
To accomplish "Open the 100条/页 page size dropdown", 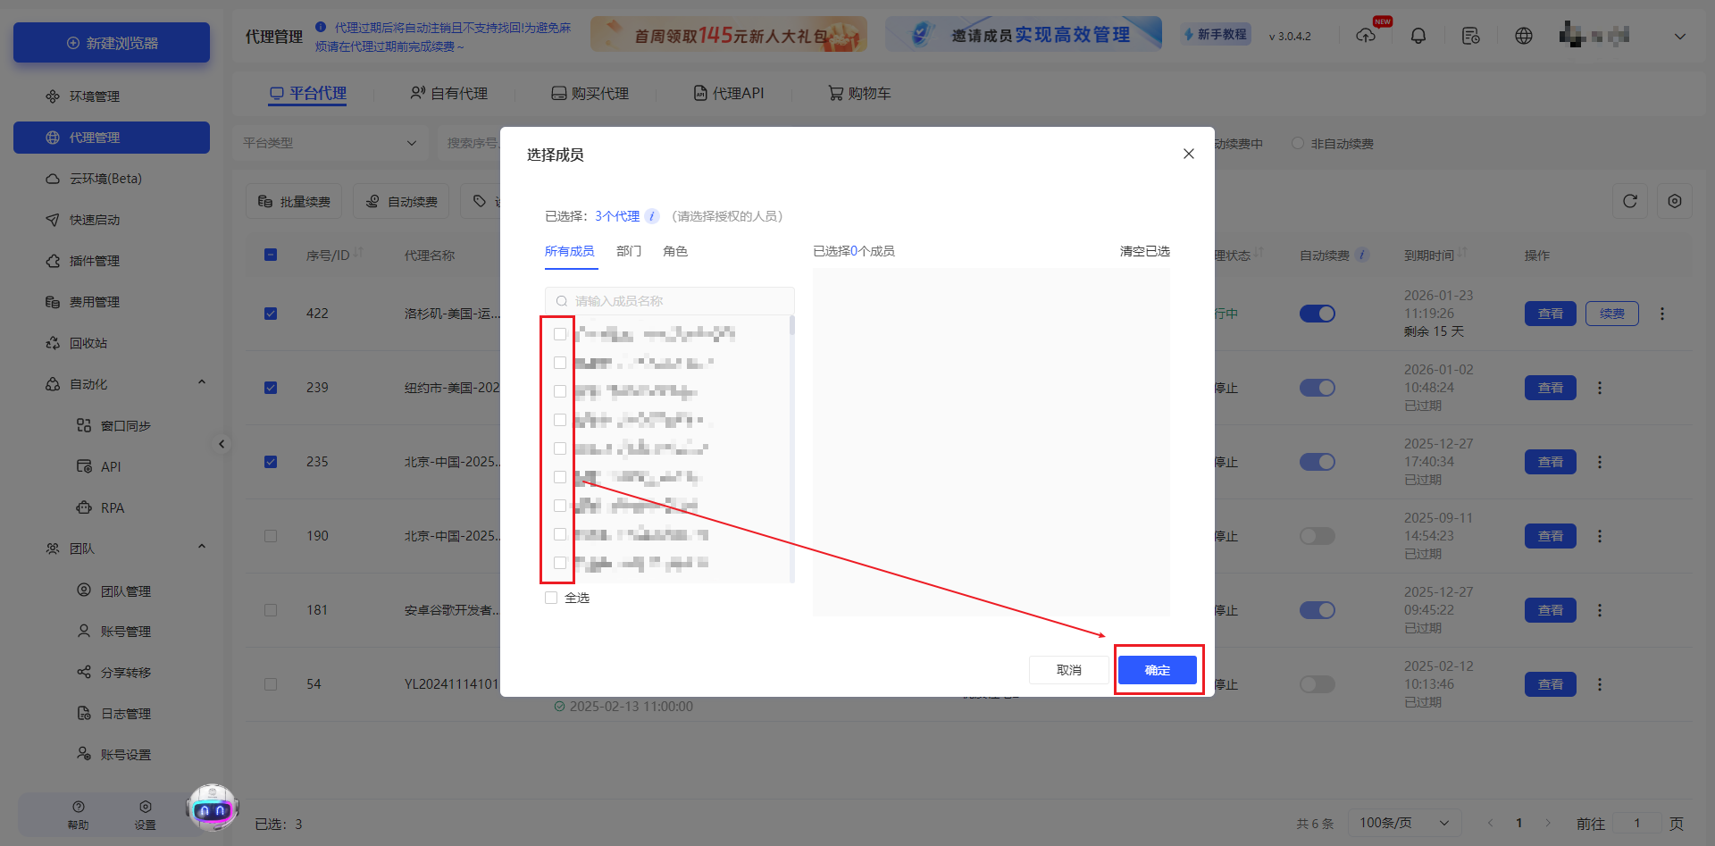I will coord(1402,822).
